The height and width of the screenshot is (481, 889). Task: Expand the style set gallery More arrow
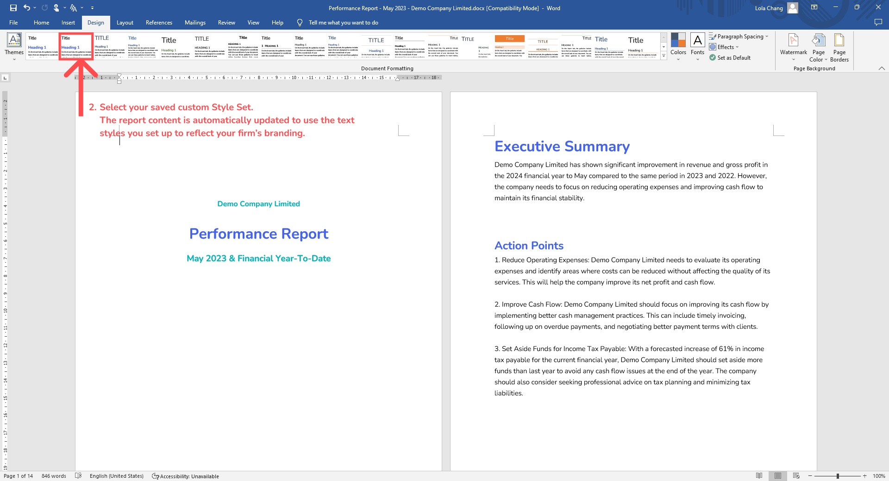664,56
